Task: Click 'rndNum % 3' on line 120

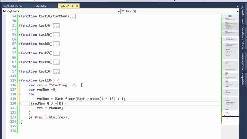Action: (43, 103)
